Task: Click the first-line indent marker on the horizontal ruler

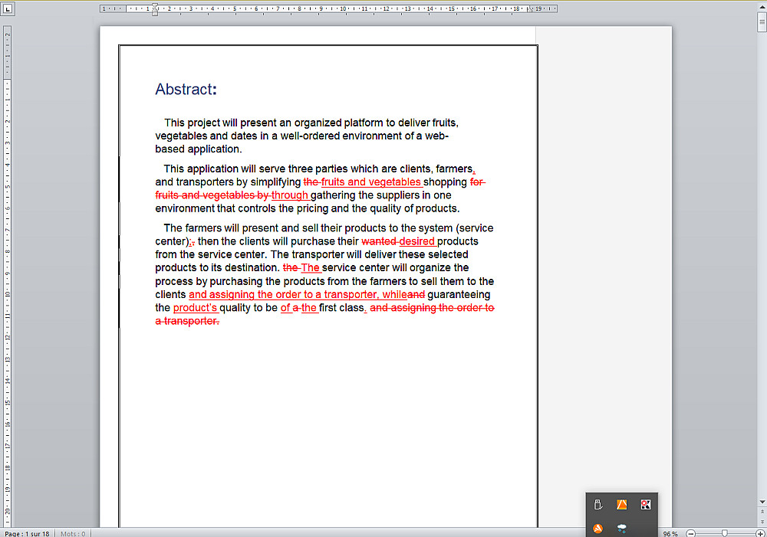Action: (155, 6)
